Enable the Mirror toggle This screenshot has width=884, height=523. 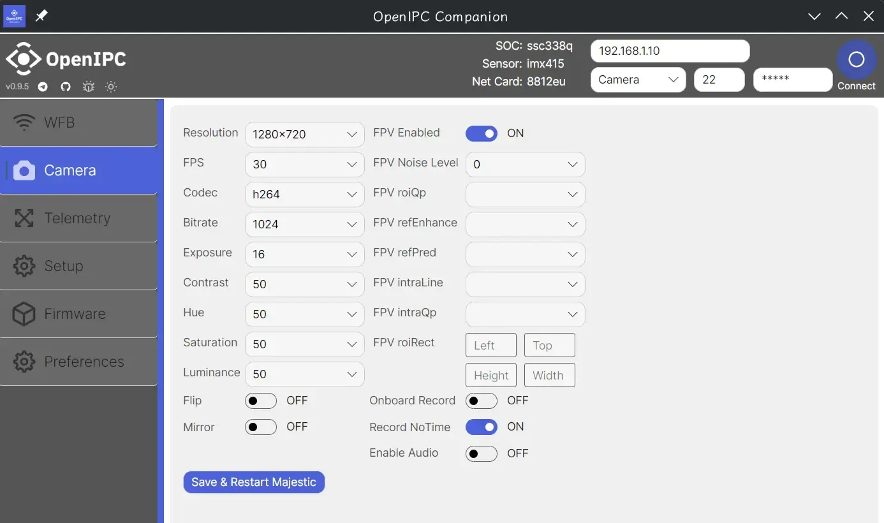click(x=261, y=427)
